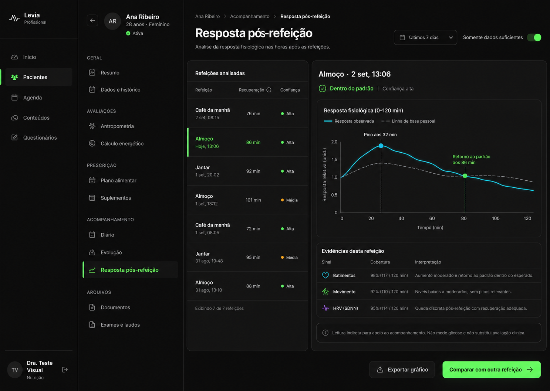Click the Resposta observada legend swatch
550x391 pixels.
pos(328,121)
